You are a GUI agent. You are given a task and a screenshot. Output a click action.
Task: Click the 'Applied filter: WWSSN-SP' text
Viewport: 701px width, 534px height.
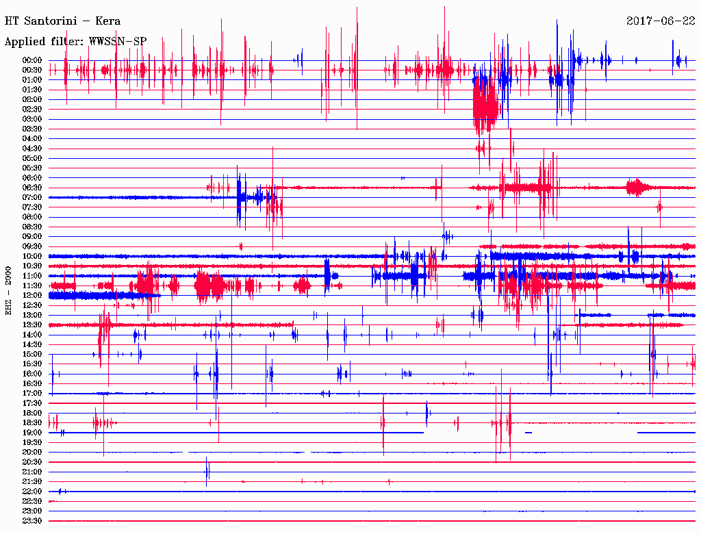[75, 42]
